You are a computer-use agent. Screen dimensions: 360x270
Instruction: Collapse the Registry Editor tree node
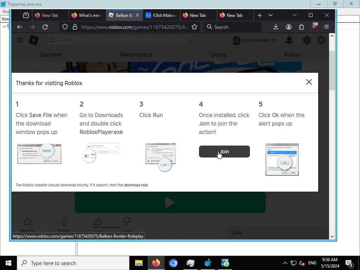coord(4,26)
